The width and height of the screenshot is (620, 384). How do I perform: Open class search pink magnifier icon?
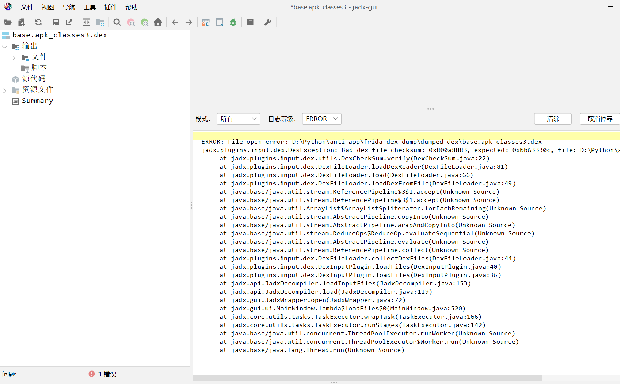coord(131,23)
